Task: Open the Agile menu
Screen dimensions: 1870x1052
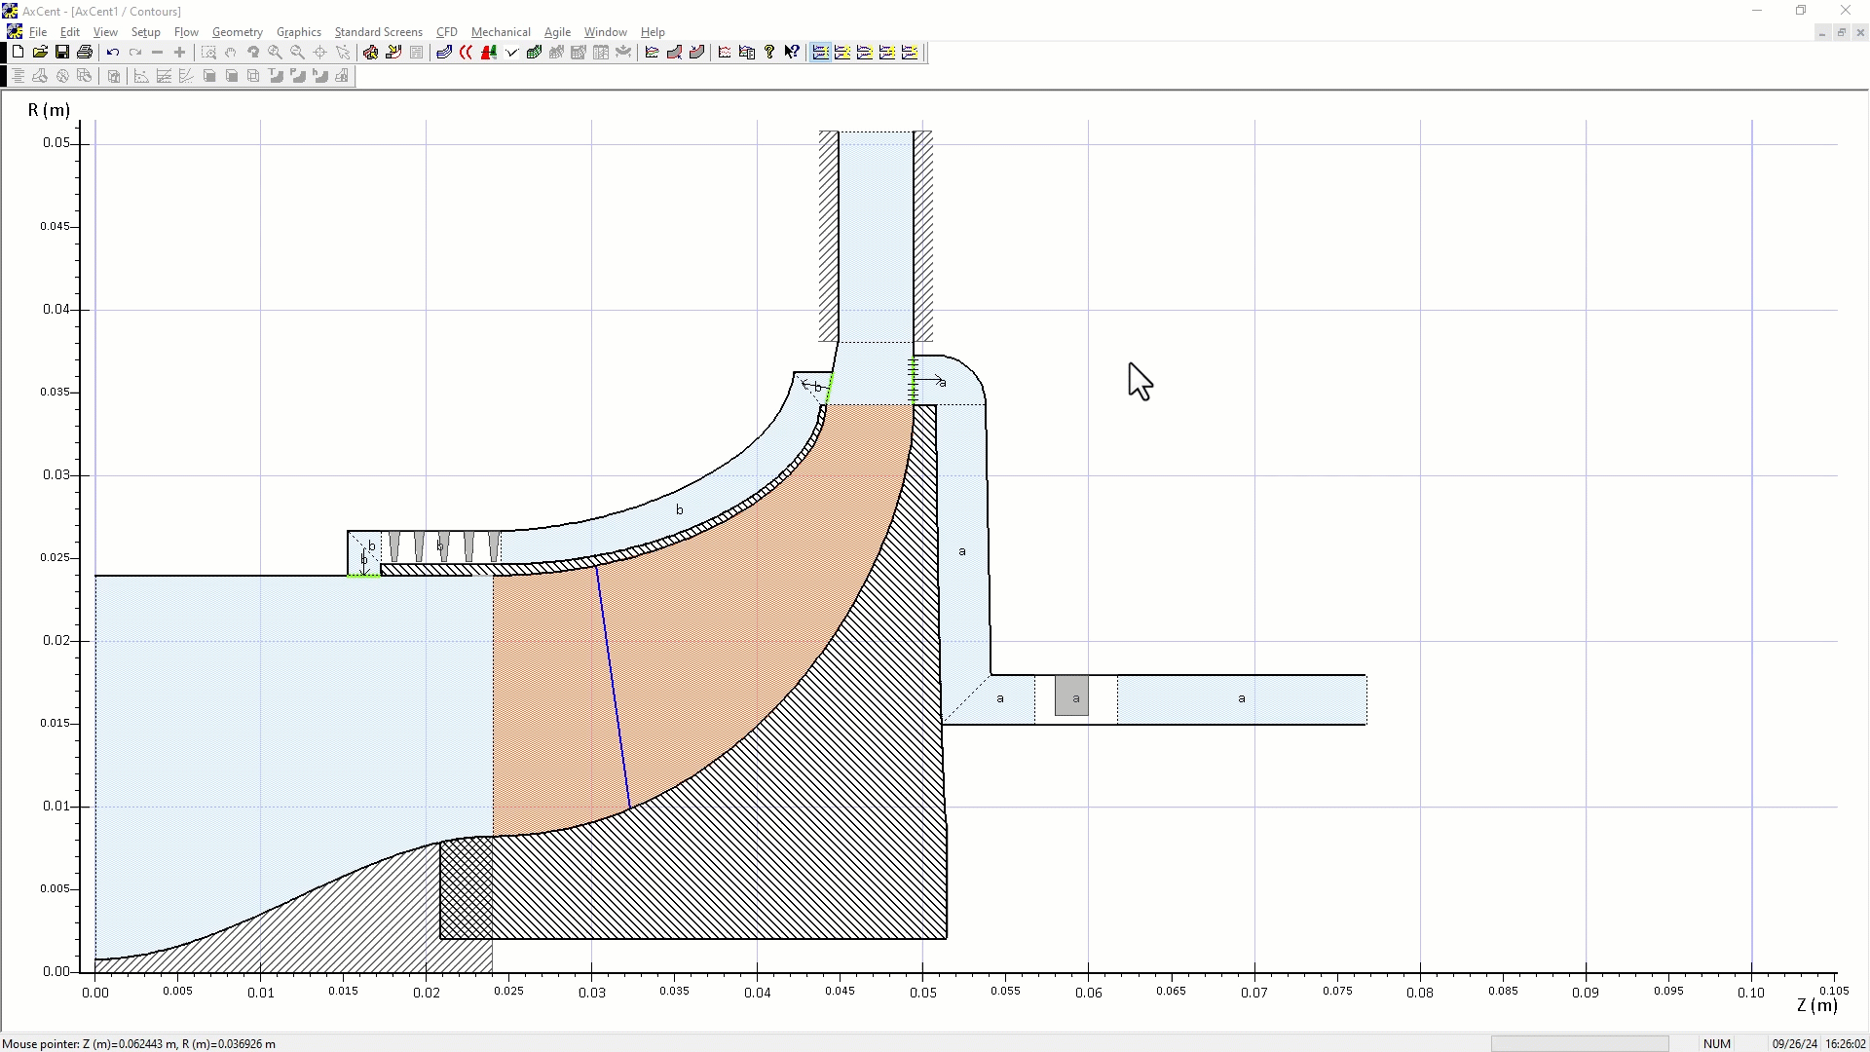Action: (x=557, y=32)
